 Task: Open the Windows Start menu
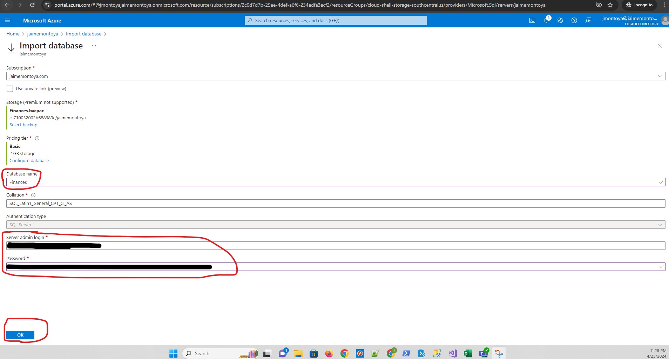(173, 353)
